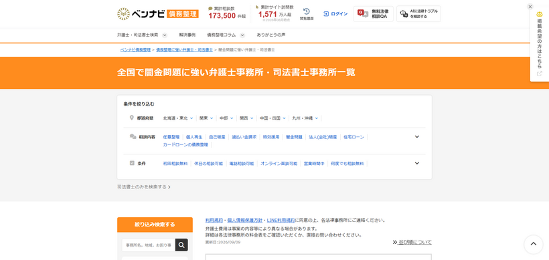
Task: Expand the 相談内容 row chevron
Action: (x=417, y=136)
